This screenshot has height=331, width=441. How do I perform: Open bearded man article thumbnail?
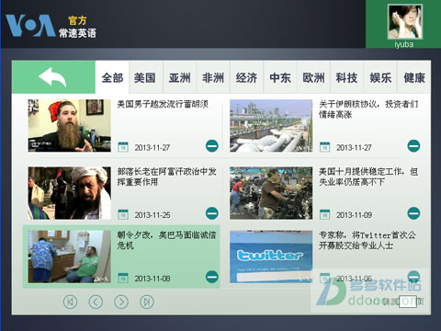pos(70,126)
